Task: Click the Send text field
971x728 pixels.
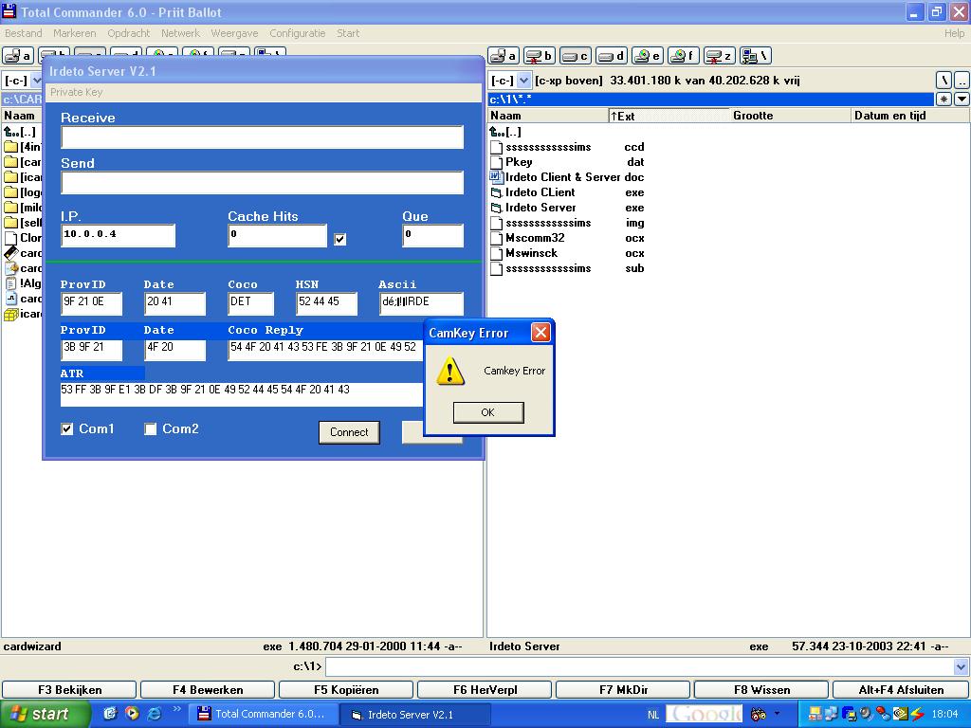Action: [262, 183]
